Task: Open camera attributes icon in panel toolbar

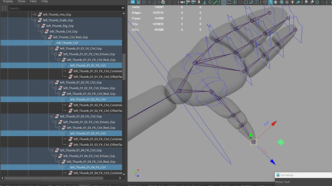Action: coord(193,2)
